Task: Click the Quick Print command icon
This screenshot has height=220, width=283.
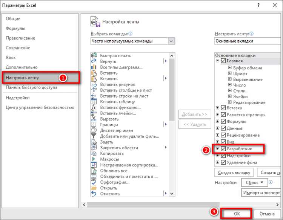Action: coord(94,55)
